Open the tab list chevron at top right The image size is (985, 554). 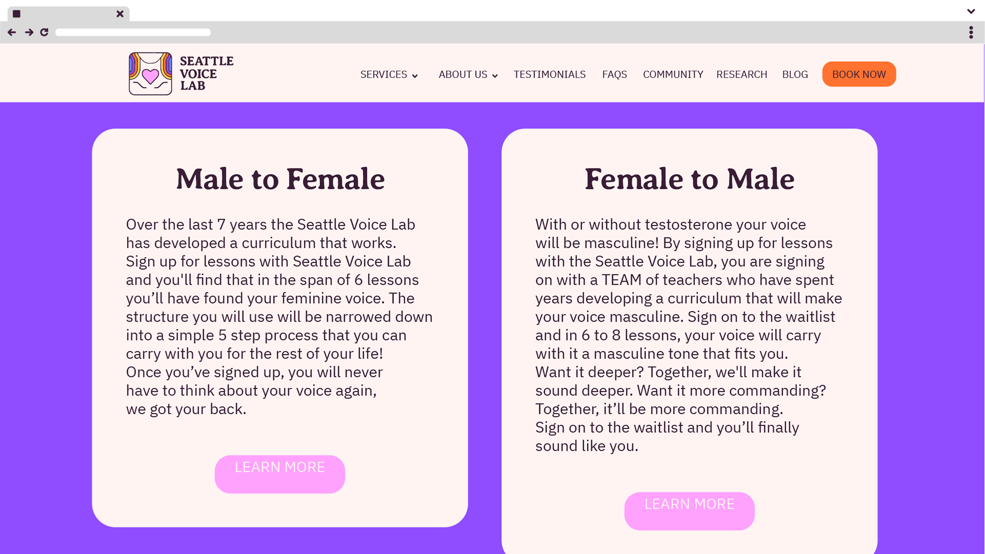971,11
